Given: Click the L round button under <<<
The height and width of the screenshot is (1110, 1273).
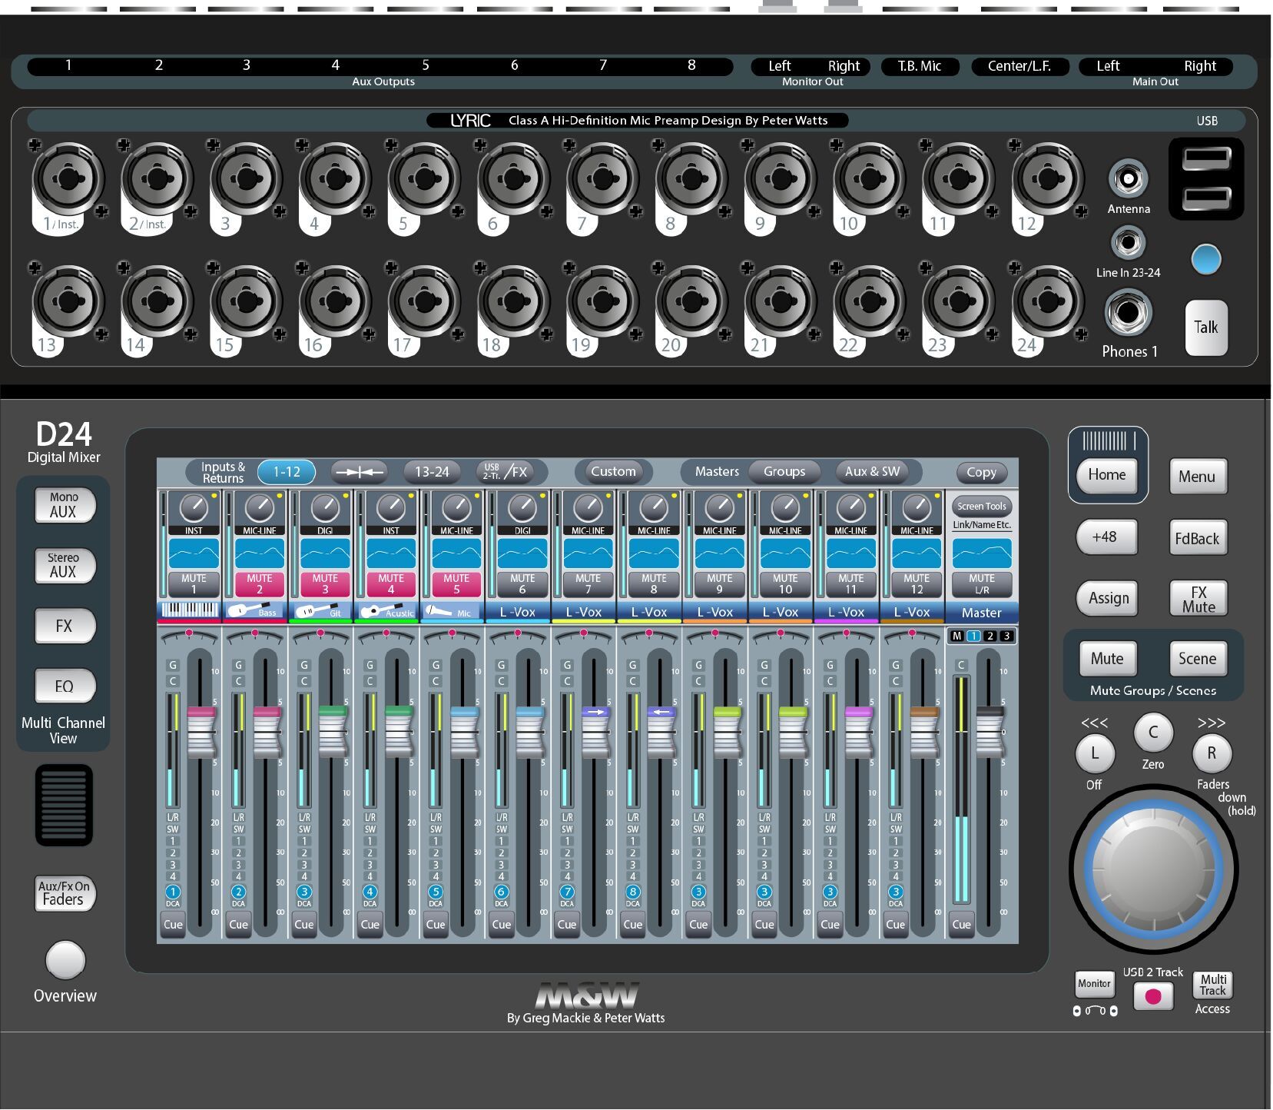Looking at the screenshot, I should (x=1094, y=753).
